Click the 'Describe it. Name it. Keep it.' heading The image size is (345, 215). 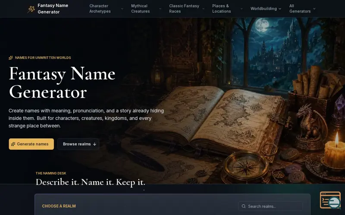91,182
